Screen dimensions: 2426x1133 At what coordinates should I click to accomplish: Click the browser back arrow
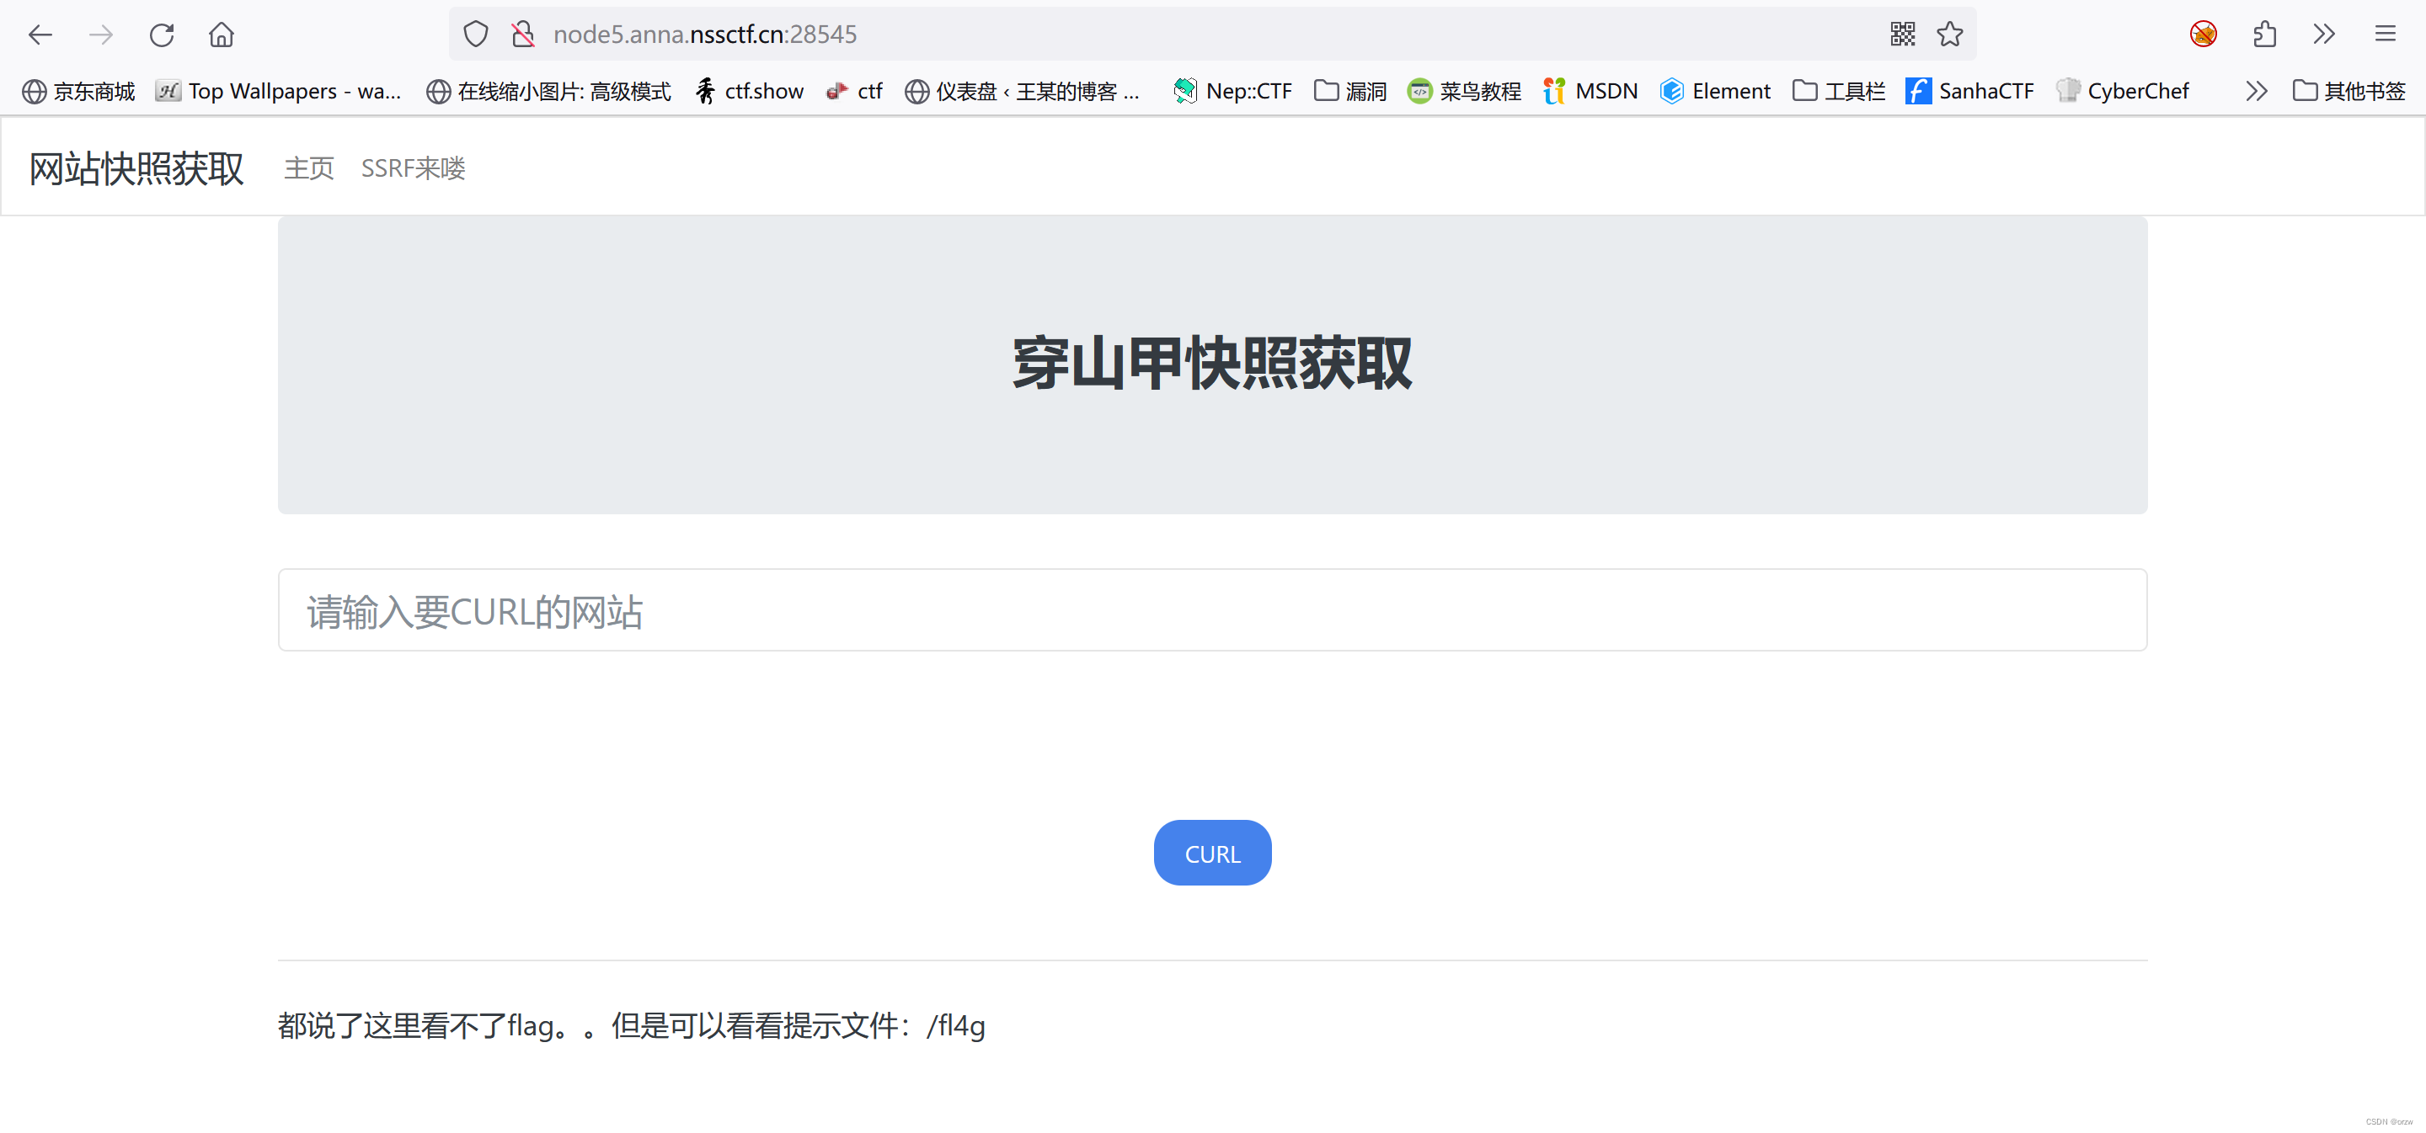pos(40,35)
